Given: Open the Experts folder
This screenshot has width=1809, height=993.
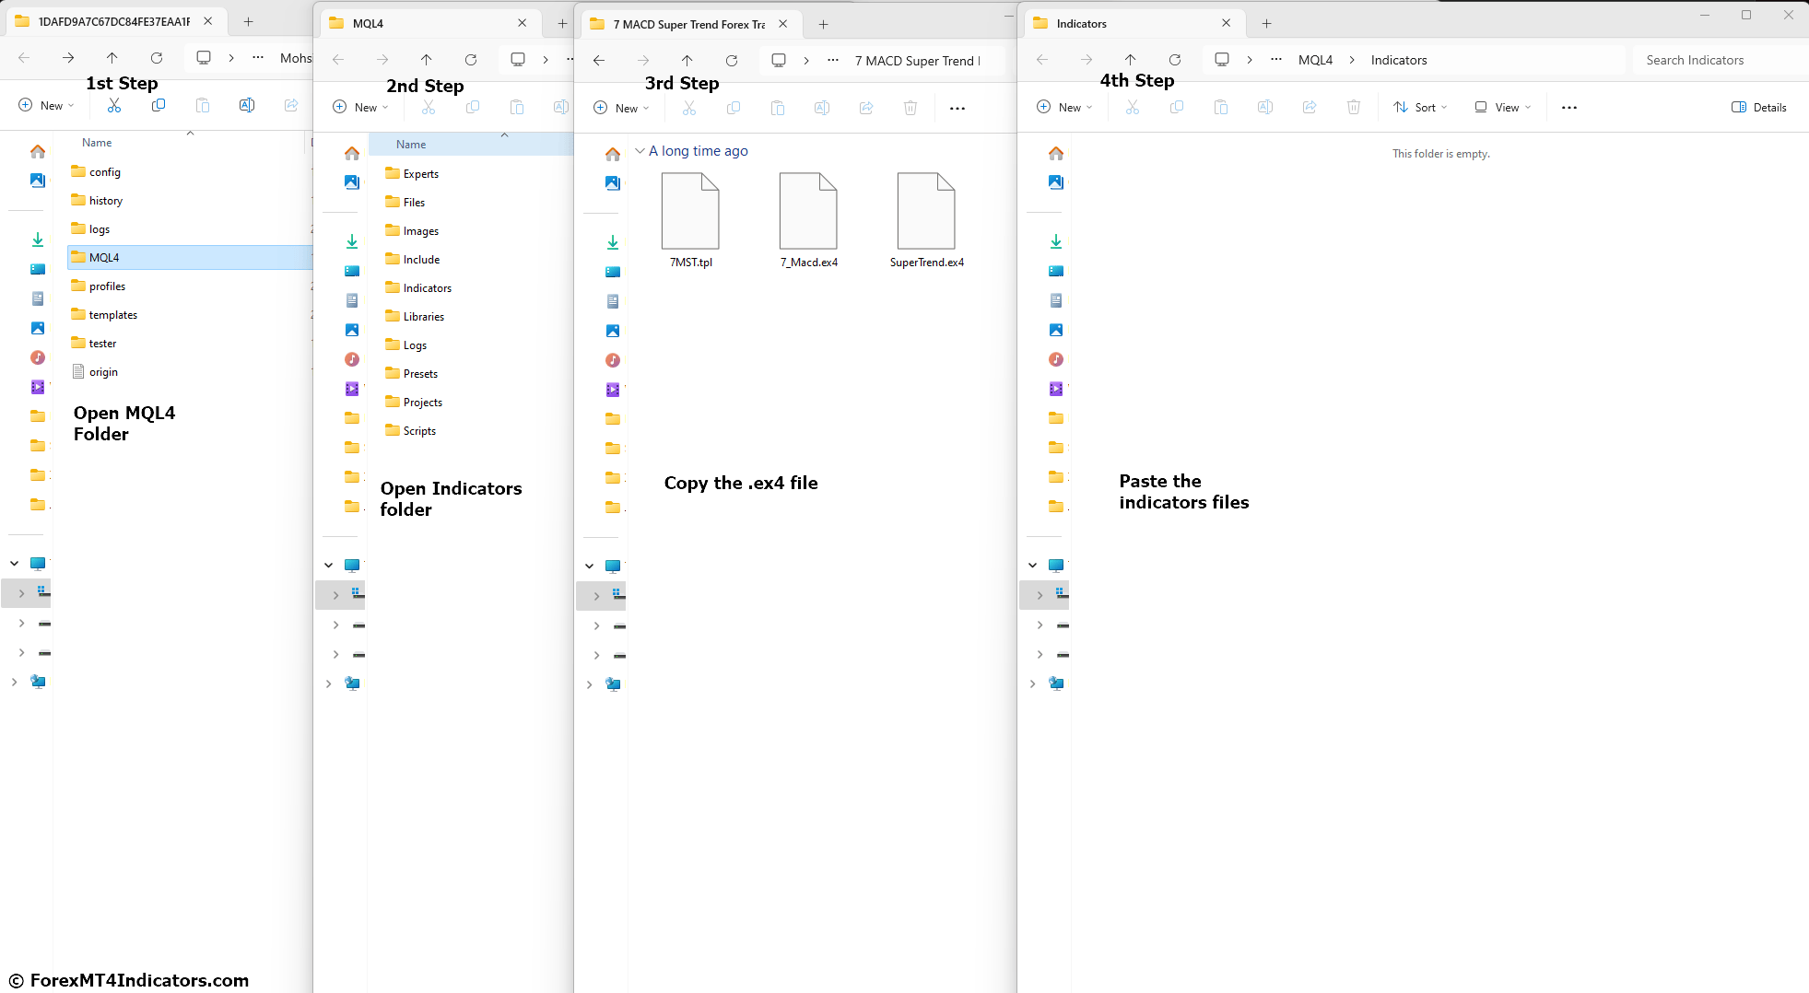Looking at the screenshot, I should pos(420,174).
